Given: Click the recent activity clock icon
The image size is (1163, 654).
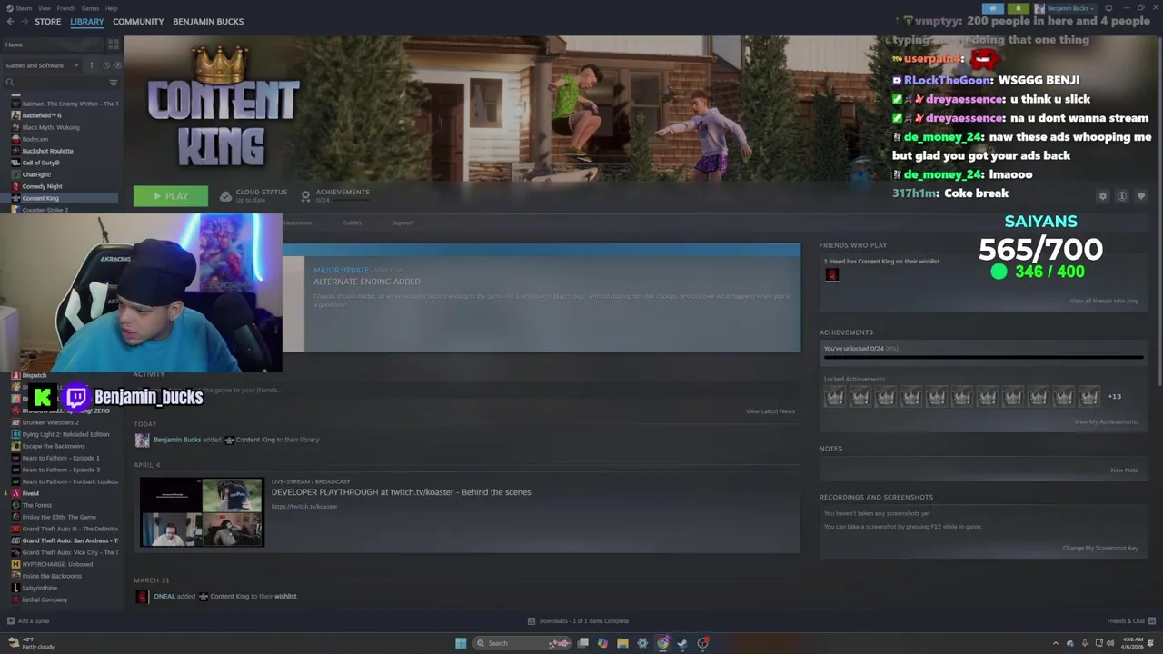Looking at the screenshot, I should coord(105,65).
